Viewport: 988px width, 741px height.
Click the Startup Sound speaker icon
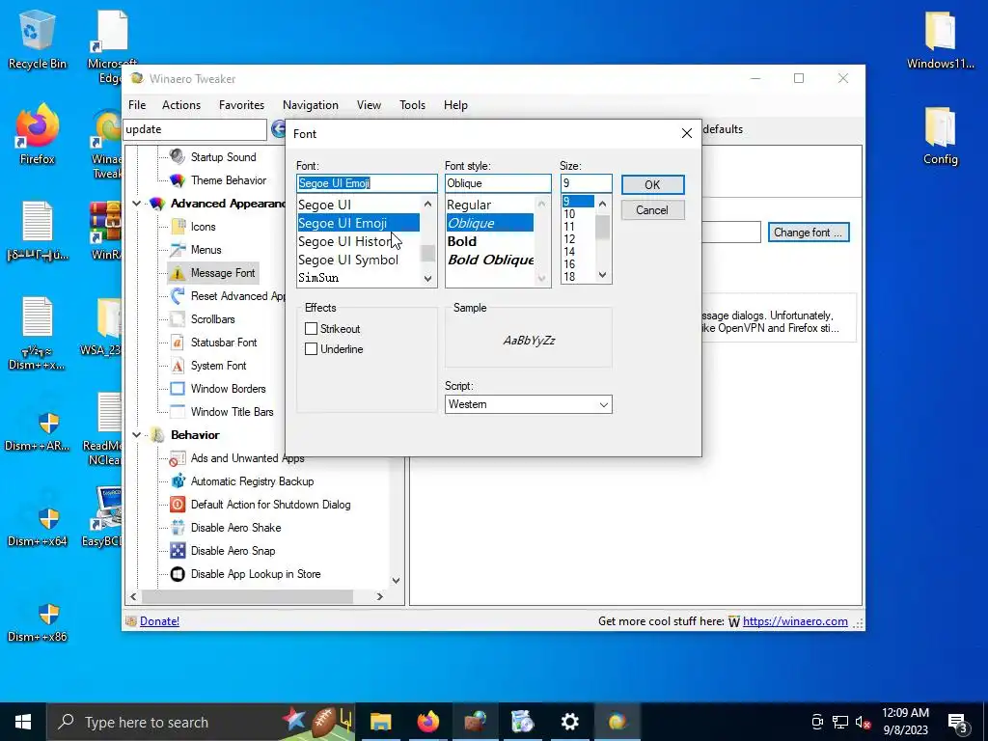178,156
